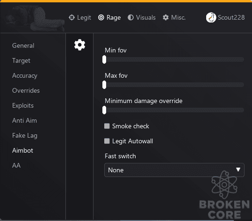
Task: Click the half-circle Visuals icon
Action: [x=130, y=17]
